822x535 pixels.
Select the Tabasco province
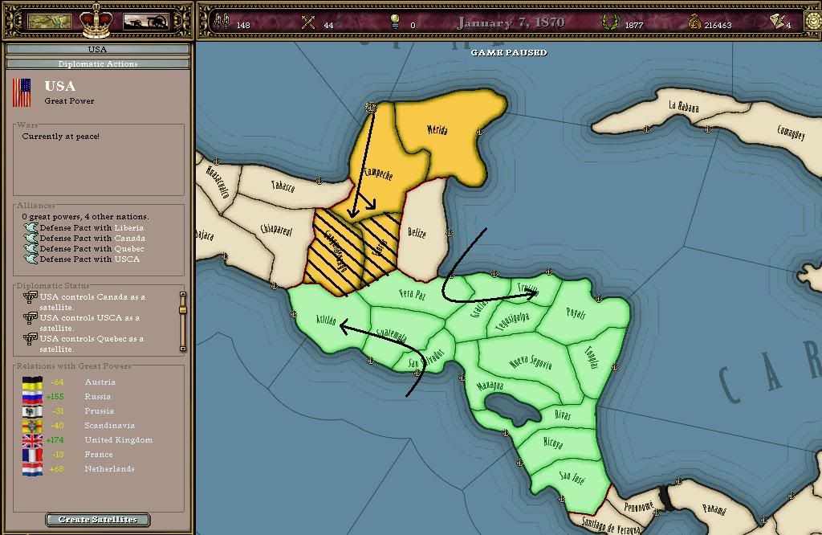(283, 186)
